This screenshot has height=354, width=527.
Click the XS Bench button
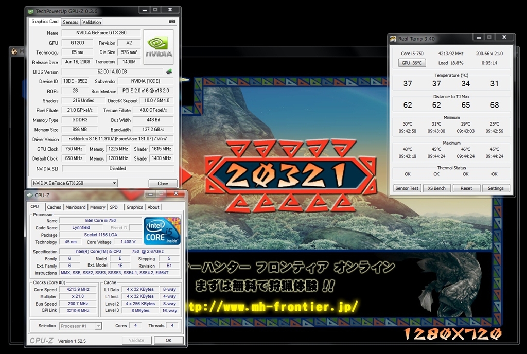[436, 188]
